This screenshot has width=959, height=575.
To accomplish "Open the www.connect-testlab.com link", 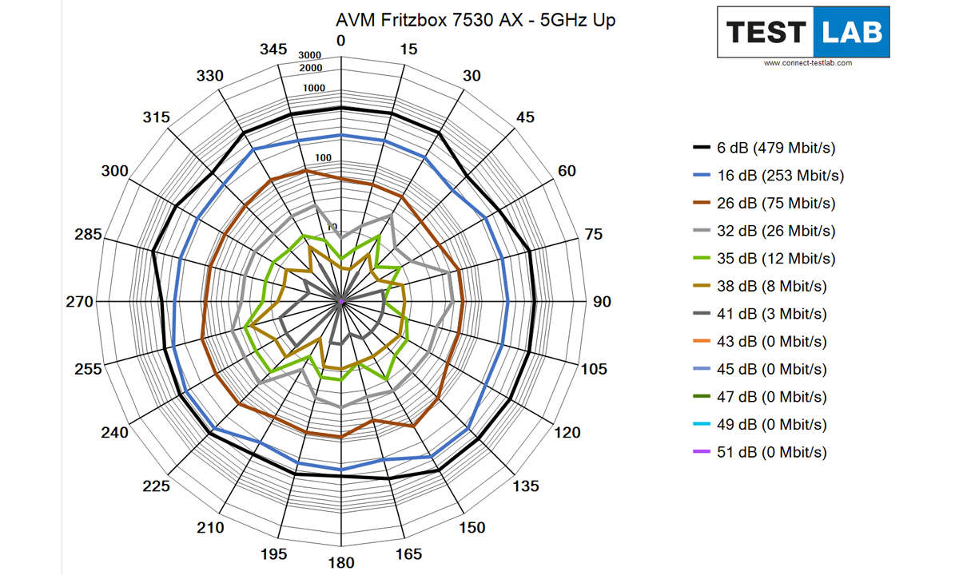I will tap(807, 63).
